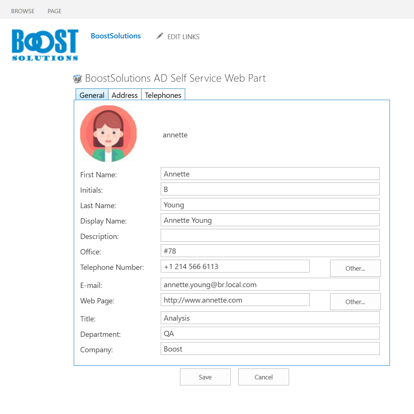
Task: Click the edit links pencil icon
Action: 160,36
